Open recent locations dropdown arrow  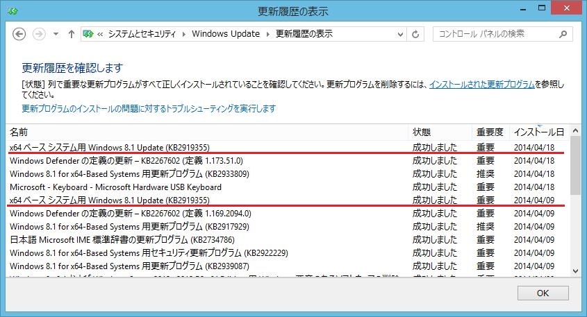[56, 34]
